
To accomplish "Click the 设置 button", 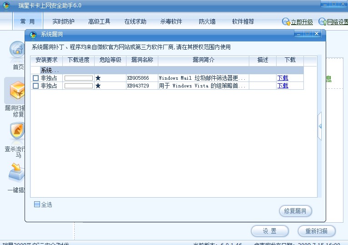I will click(270, 231).
